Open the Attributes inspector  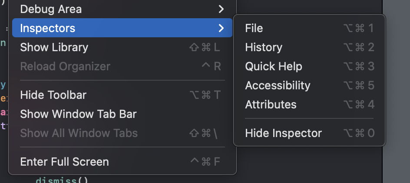[x=271, y=105]
